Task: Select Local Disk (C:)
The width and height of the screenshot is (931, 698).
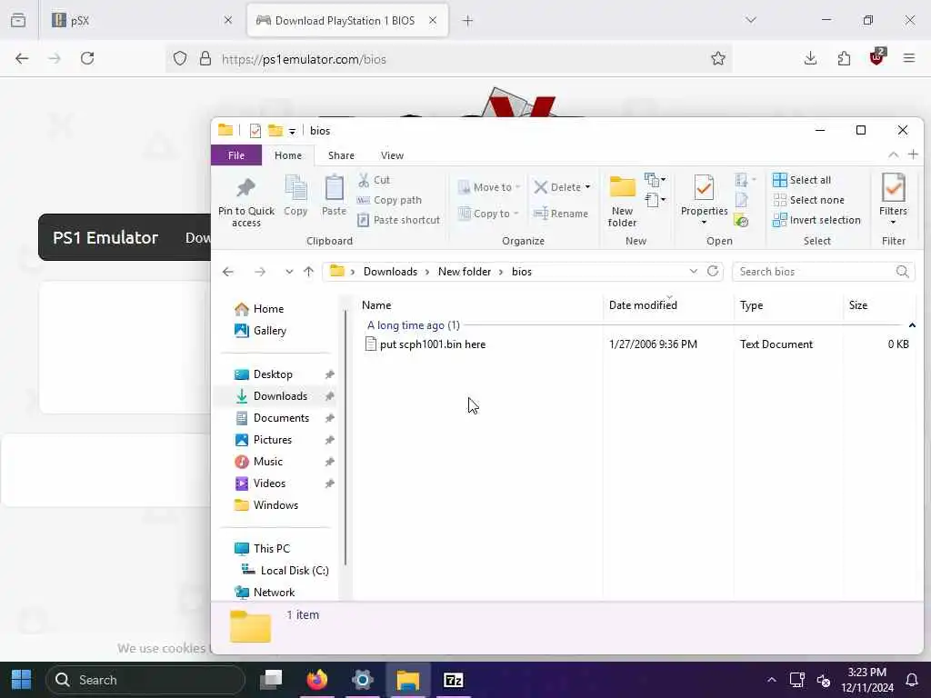Action: point(294,571)
